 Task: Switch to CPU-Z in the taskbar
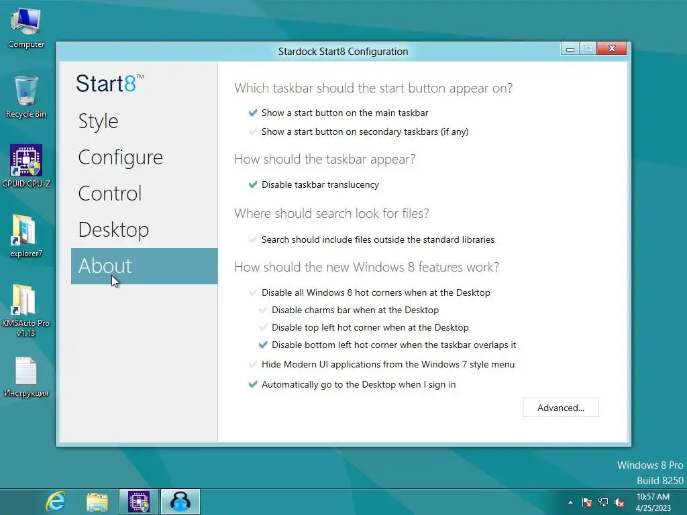139,502
